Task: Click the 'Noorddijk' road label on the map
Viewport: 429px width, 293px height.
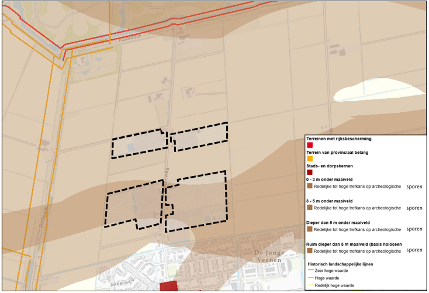Action: [x=130, y=38]
